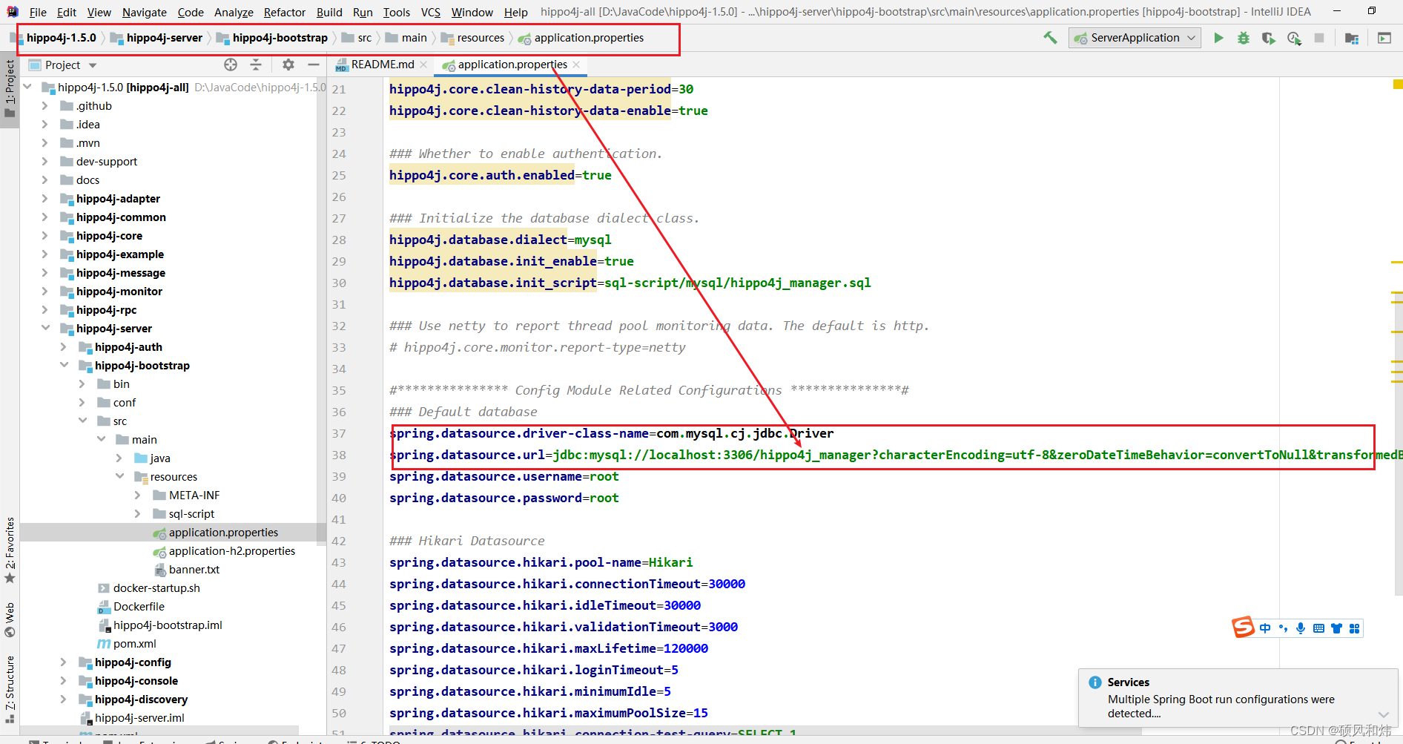Click resources in the breadcrumb bar
This screenshot has height=744, width=1403.
tap(481, 38)
